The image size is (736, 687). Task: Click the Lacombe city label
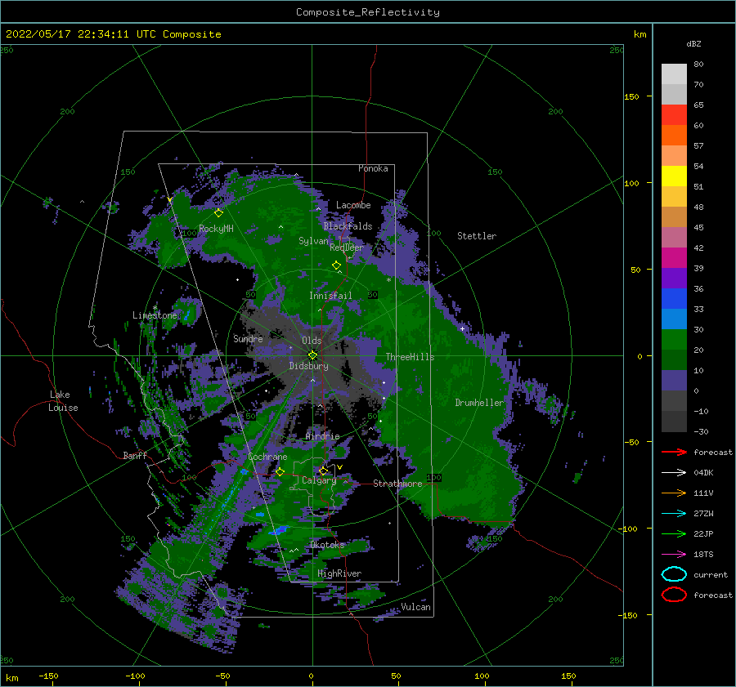pos(353,205)
